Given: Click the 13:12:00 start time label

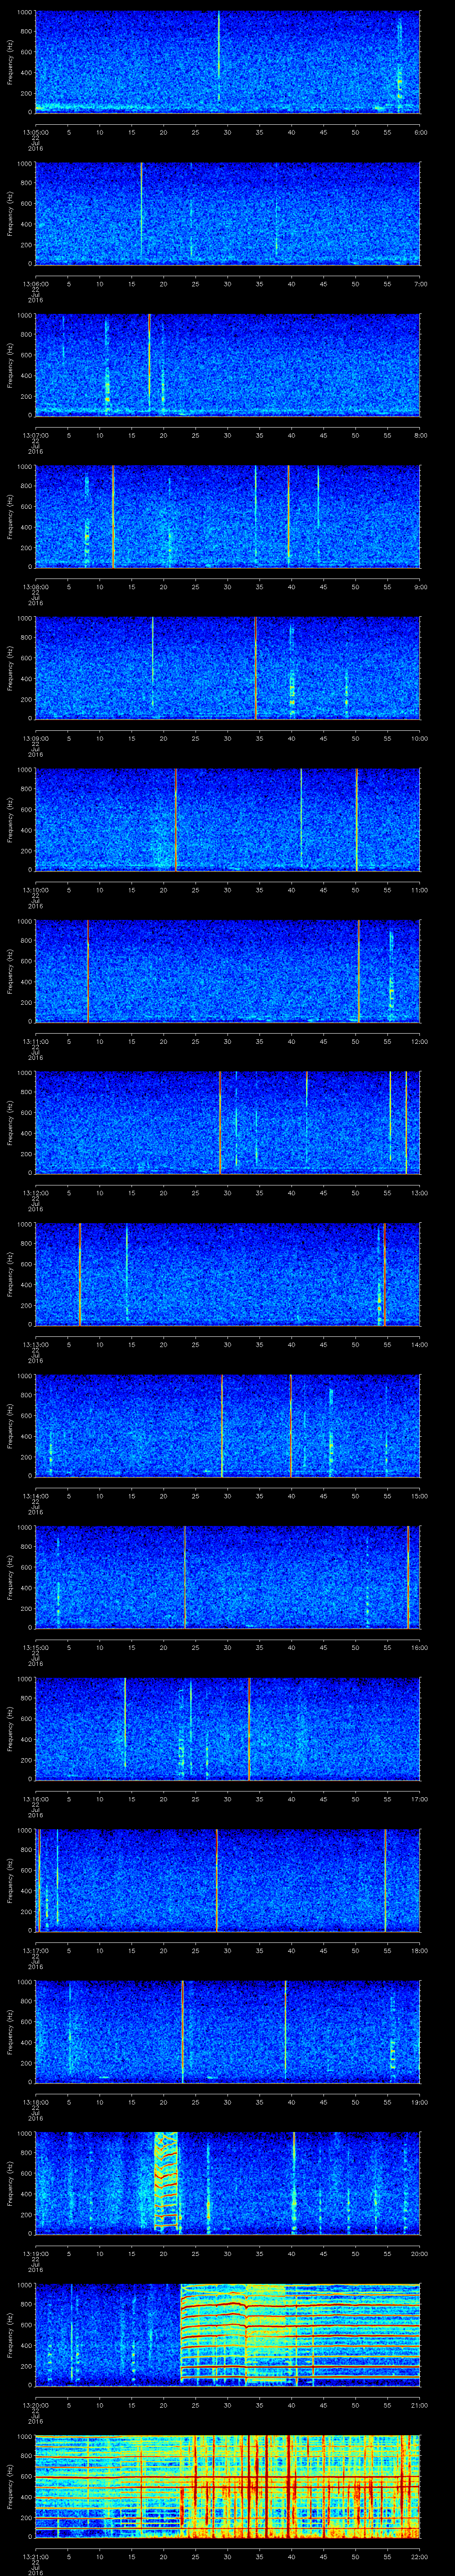Looking at the screenshot, I should (35, 1192).
